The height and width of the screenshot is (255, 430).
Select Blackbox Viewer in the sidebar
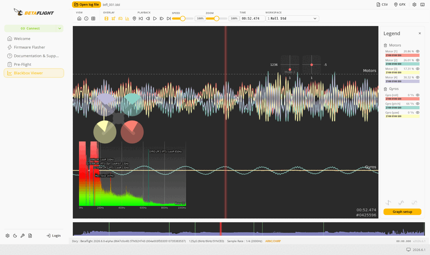34,73
